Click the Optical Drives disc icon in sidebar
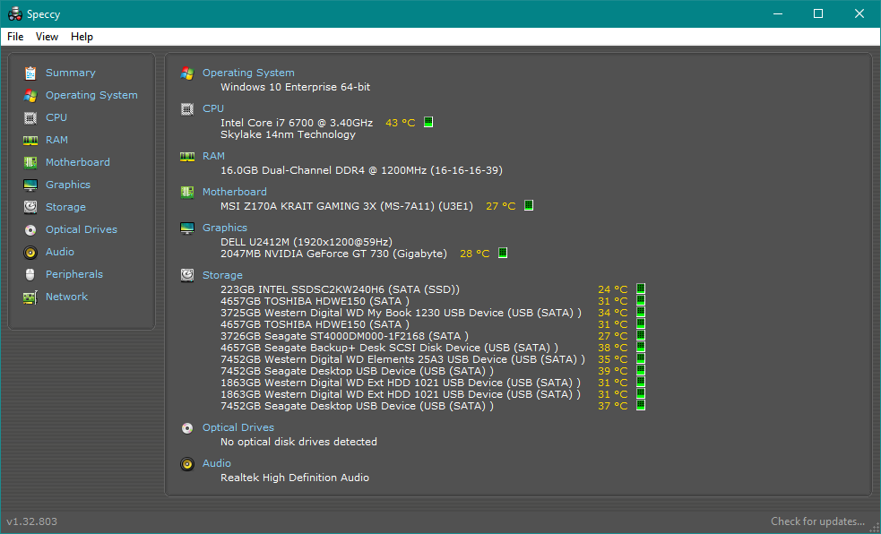The width and height of the screenshot is (881, 534). 30,229
